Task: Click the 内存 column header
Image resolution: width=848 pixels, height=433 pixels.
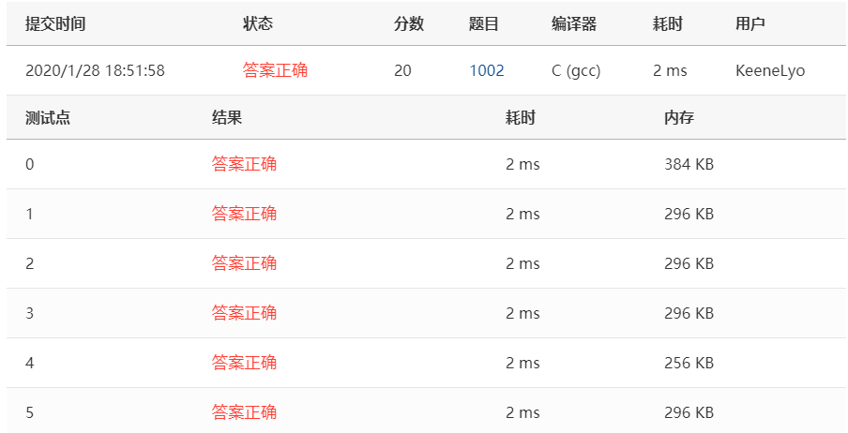Action: click(x=679, y=118)
